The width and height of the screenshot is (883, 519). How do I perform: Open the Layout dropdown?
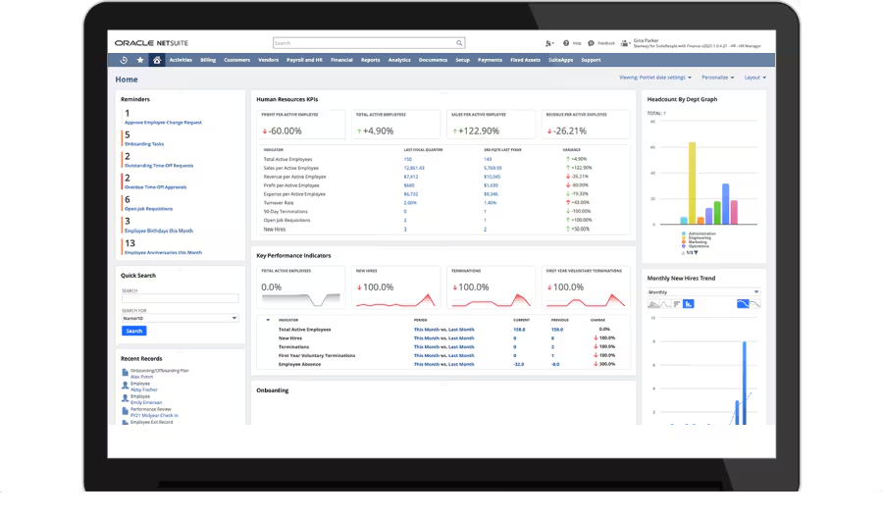(754, 78)
